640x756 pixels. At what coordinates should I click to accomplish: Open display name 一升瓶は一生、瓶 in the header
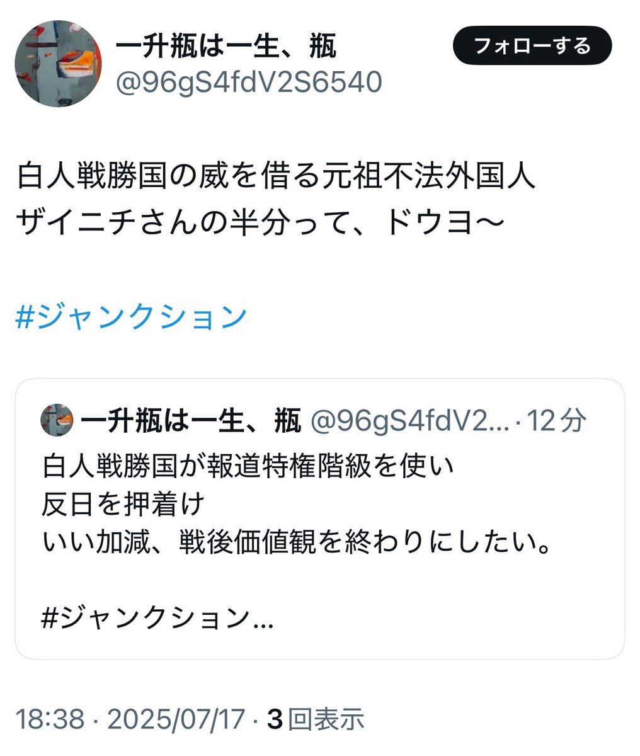[226, 47]
